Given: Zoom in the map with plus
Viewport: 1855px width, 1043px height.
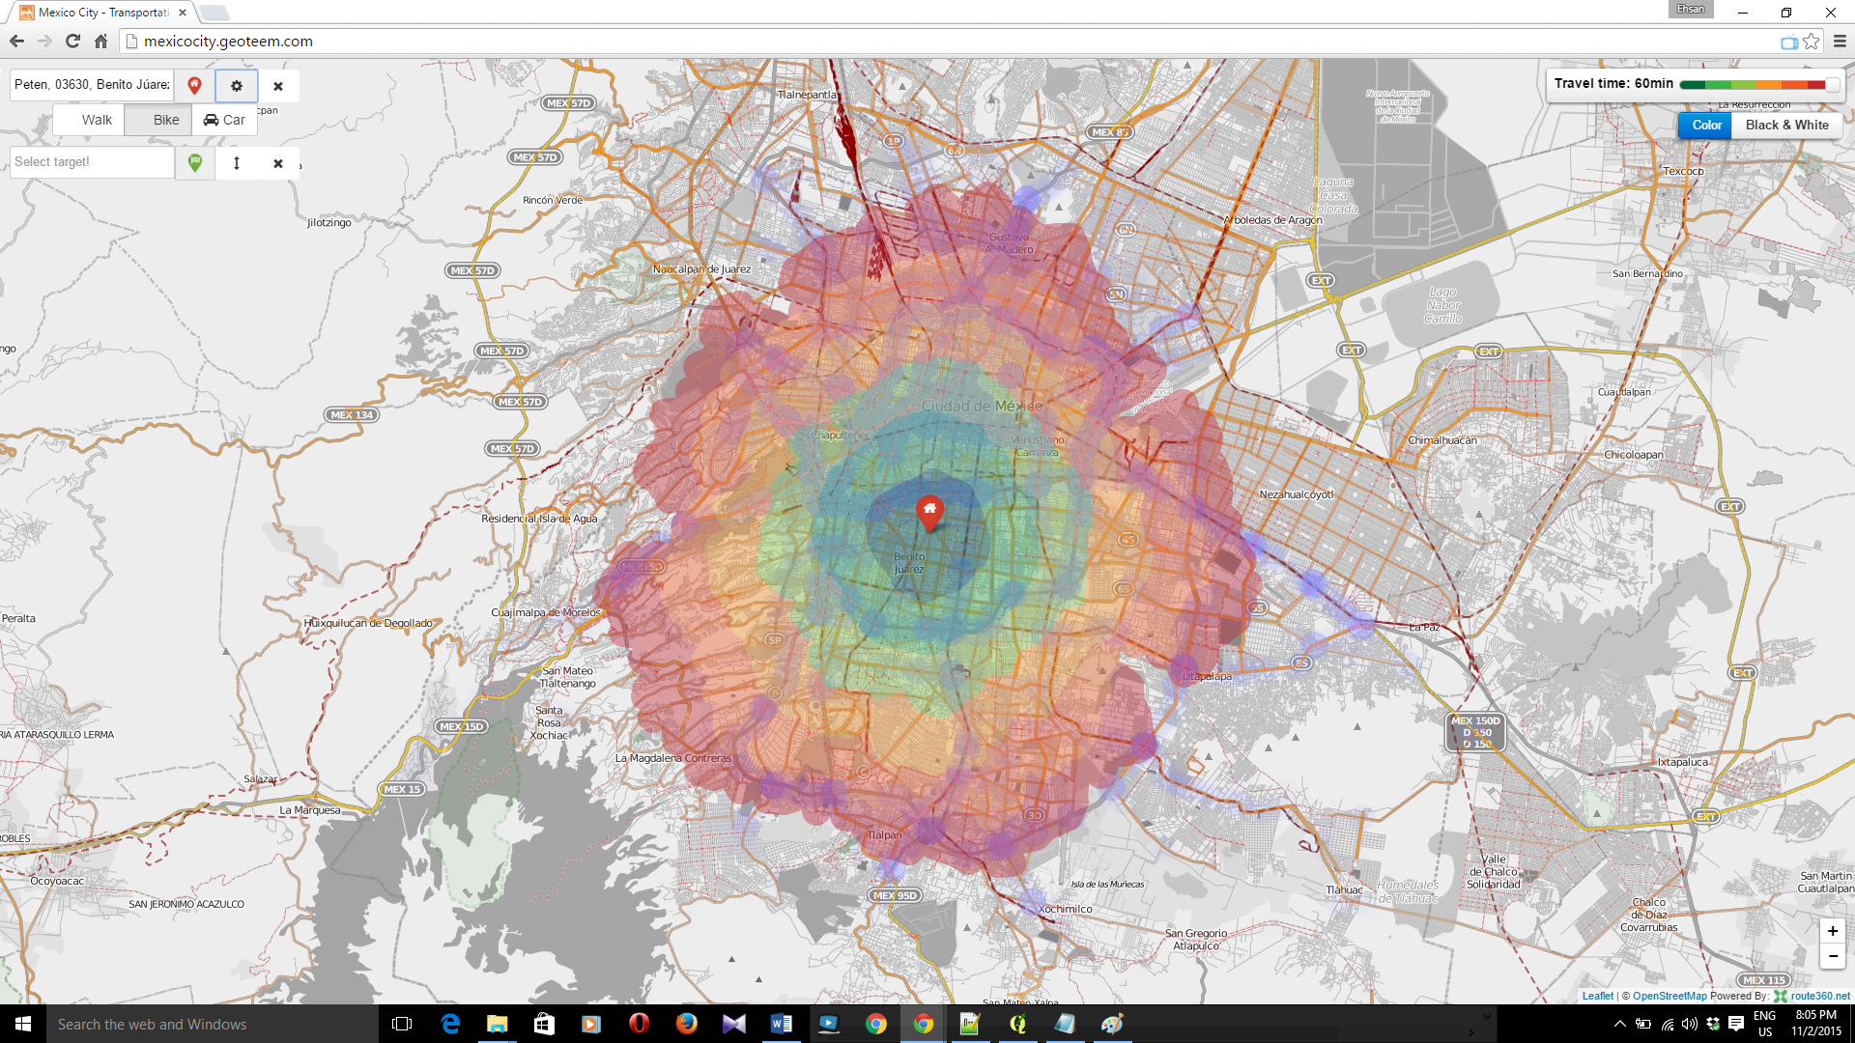Looking at the screenshot, I should coord(1832,931).
